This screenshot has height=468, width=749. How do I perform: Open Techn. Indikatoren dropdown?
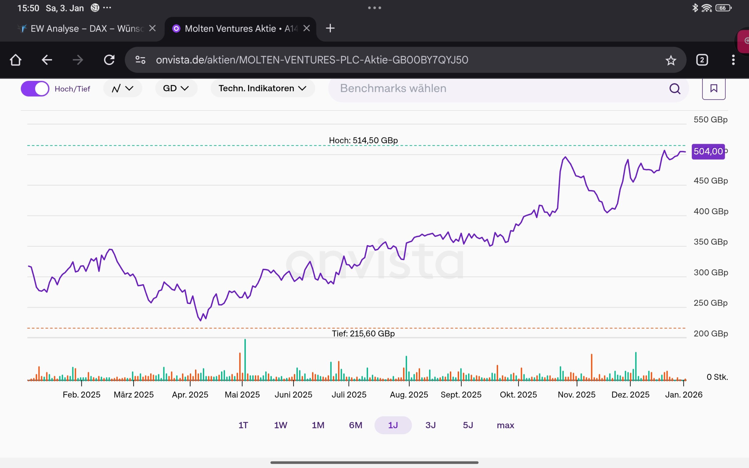point(262,89)
